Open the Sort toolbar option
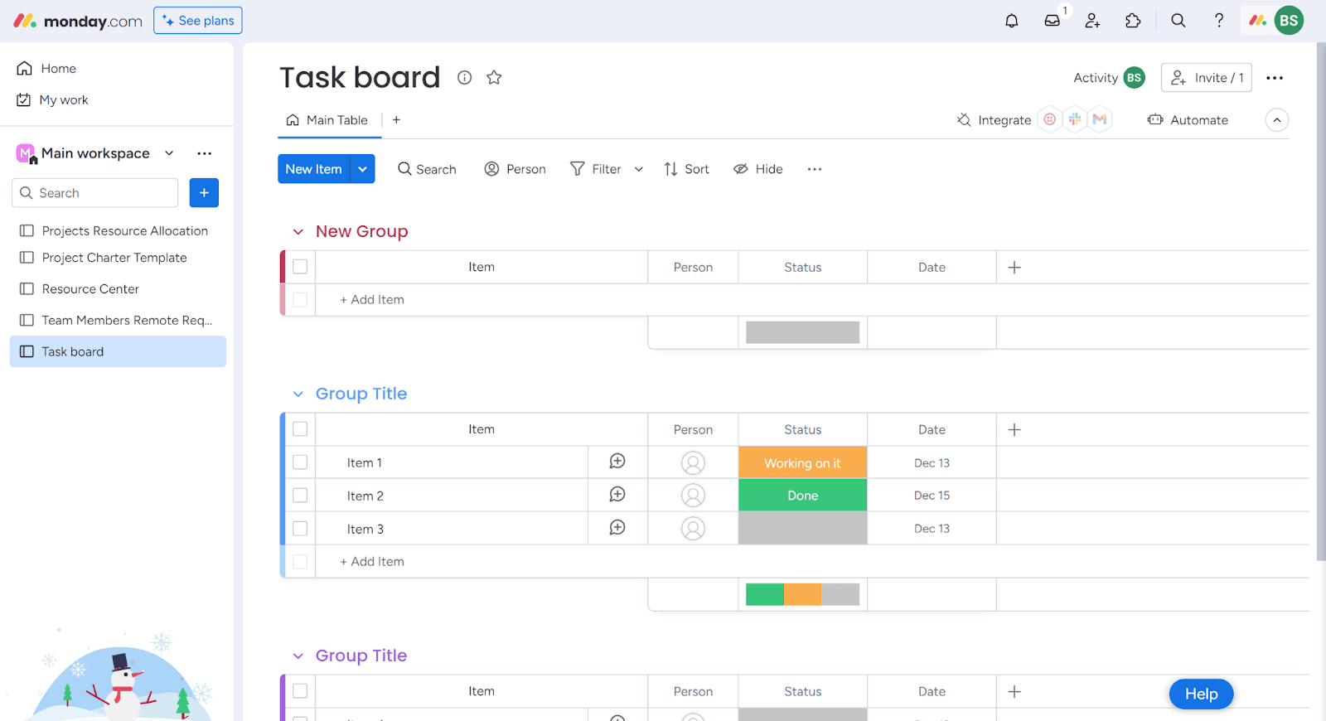Screen dimensions: 1326x721 (686, 169)
